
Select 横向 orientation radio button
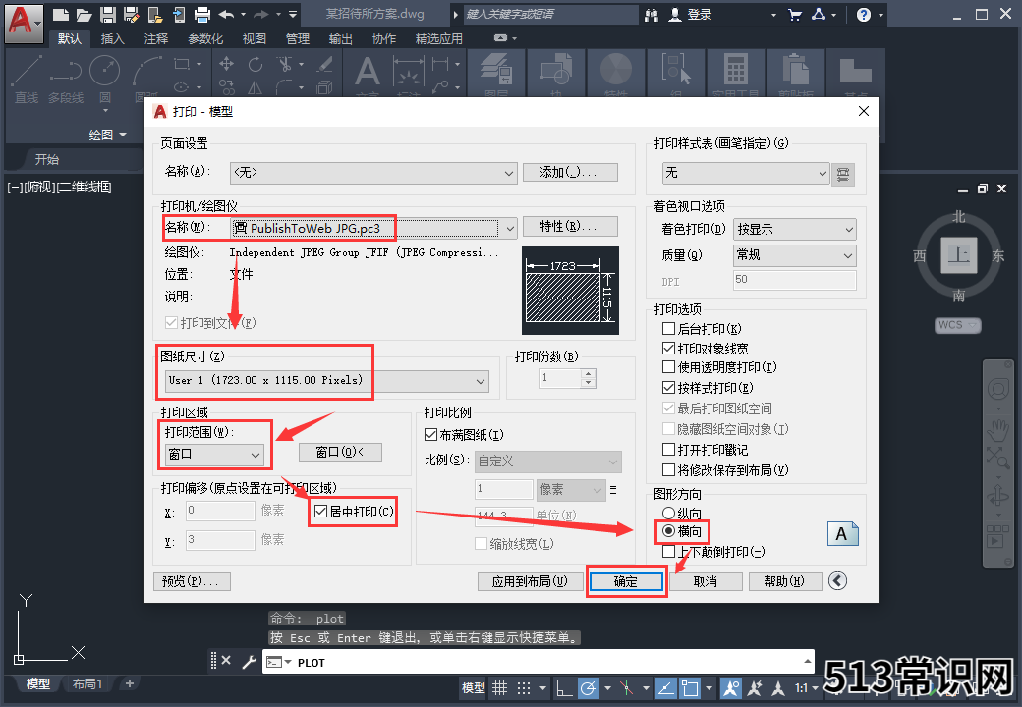(x=668, y=530)
